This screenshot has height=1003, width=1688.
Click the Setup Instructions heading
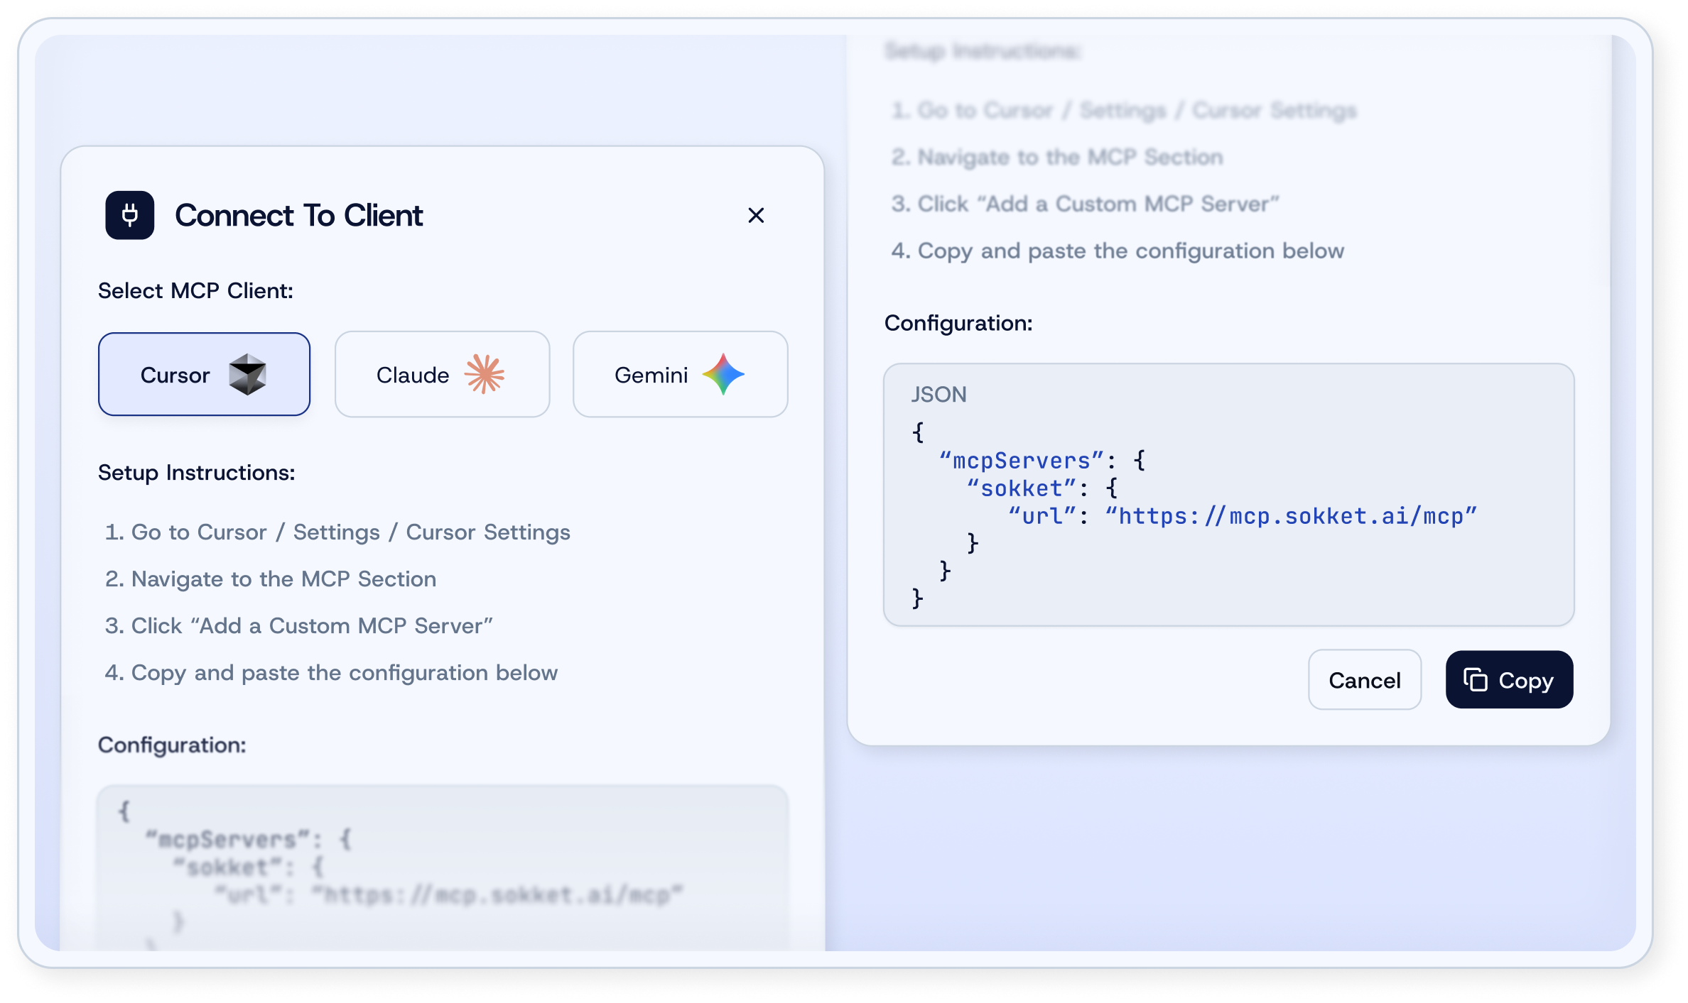point(197,472)
